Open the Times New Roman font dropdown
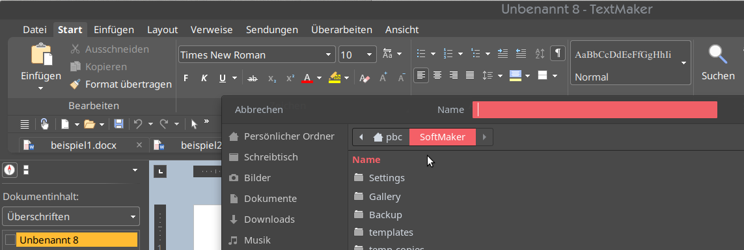Viewport: 744px width, 250px height. tap(328, 55)
